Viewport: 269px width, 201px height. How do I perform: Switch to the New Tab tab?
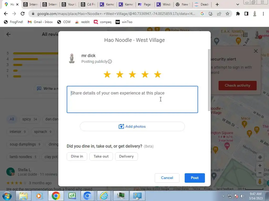(x=183, y=4)
